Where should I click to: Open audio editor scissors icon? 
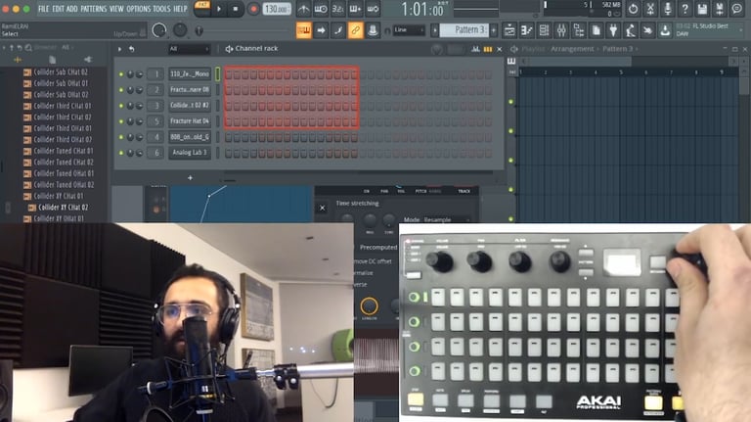(650, 8)
